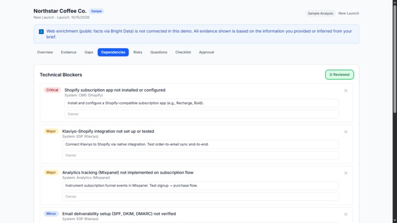
Task: Focus Owner field for Analytics tracking blocker
Action: (200, 197)
